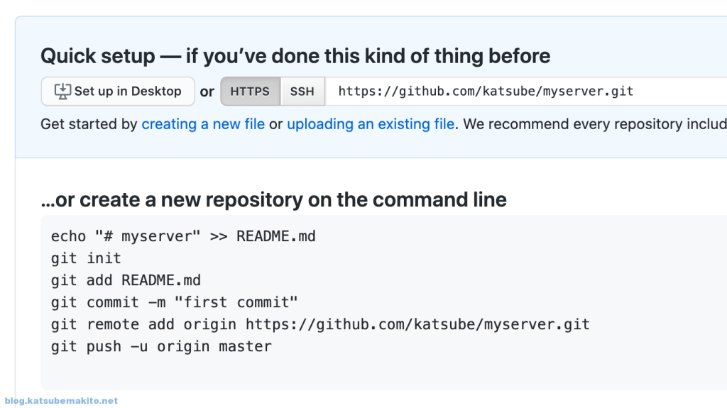Click the create a new repository heading

tap(273, 200)
